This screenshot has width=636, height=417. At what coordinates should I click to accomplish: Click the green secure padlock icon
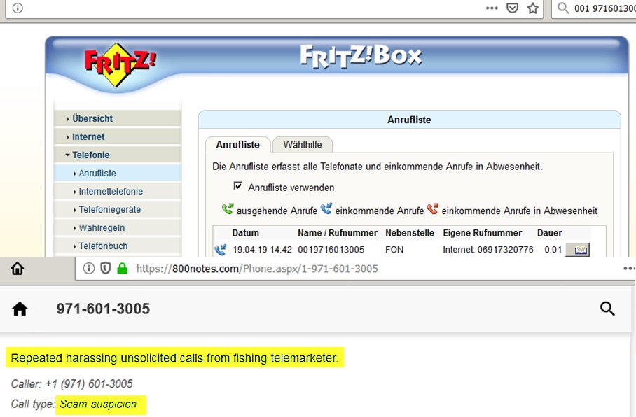point(122,268)
